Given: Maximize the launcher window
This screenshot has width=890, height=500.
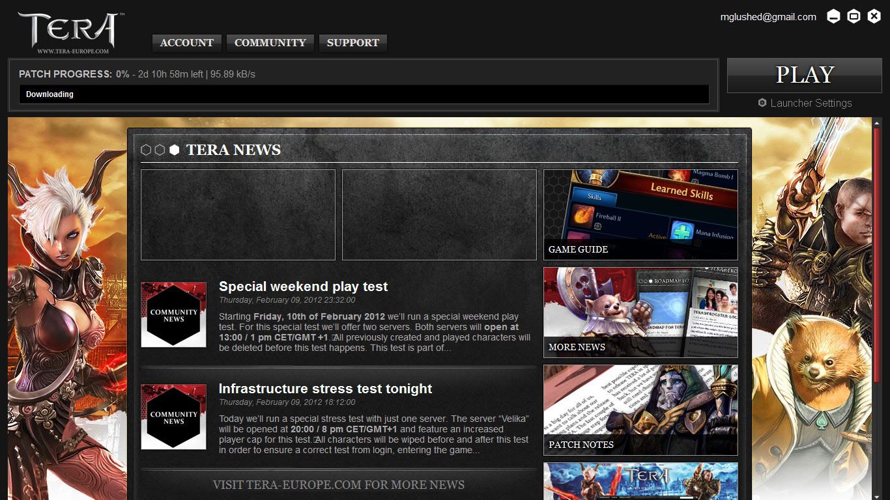Looking at the screenshot, I should click(x=854, y=16).
